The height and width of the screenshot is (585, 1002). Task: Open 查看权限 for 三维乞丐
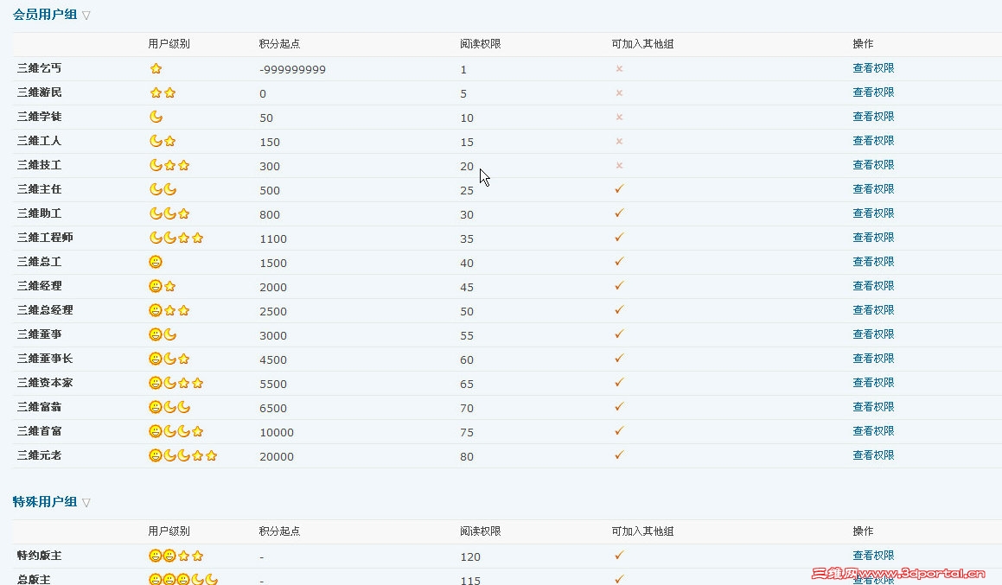click(x=873, y=68)
